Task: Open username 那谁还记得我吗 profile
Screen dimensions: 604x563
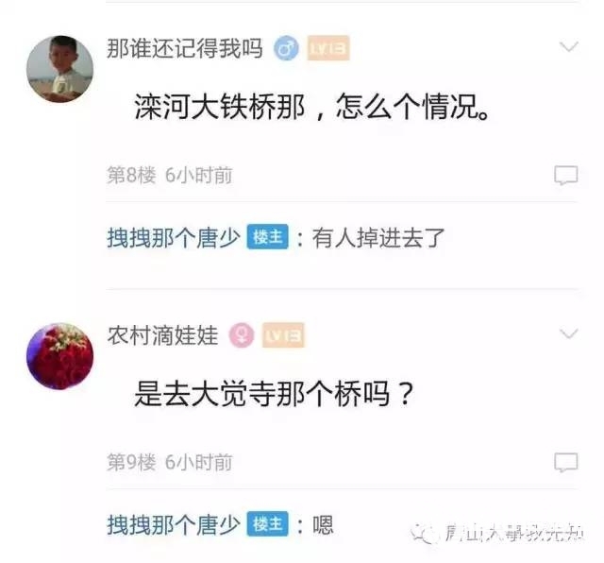Action: tap(185, 48)
